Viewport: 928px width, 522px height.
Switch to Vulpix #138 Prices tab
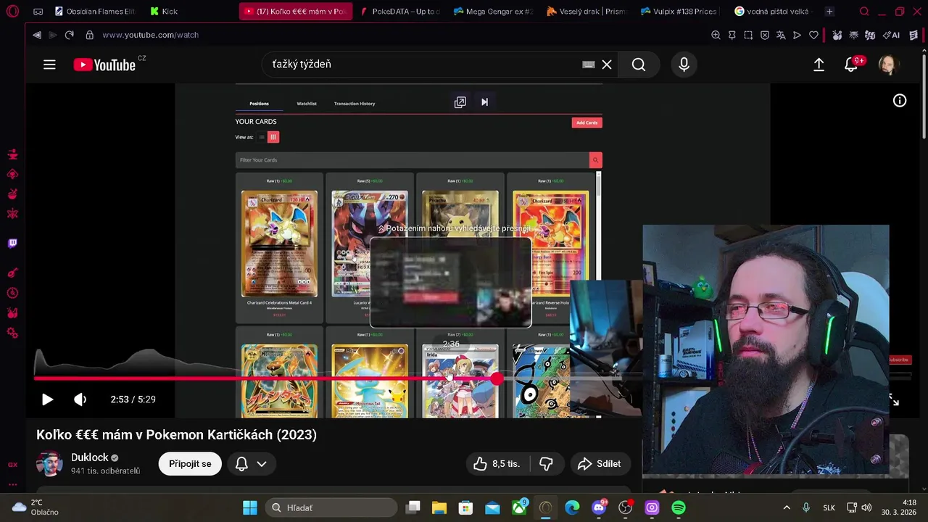point(680,12)
